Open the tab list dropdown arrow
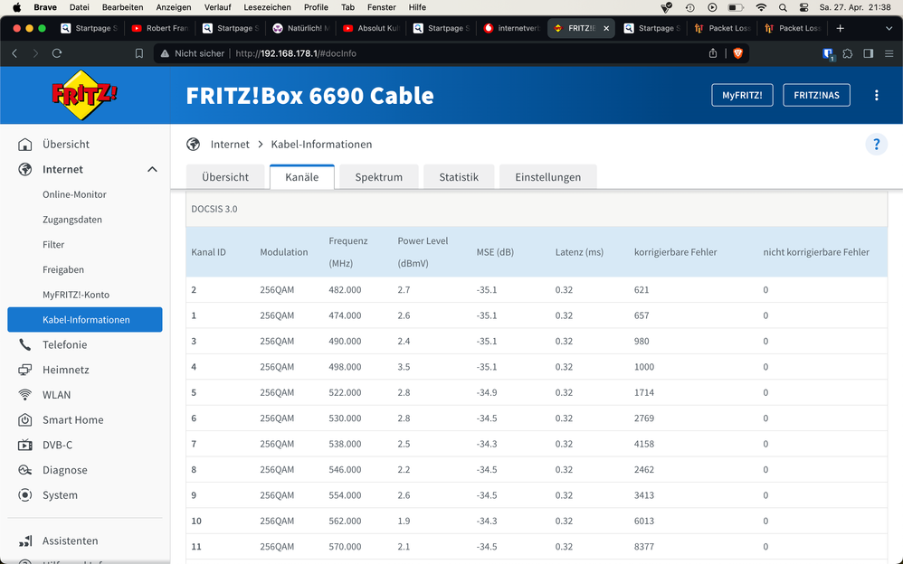903x564 pixels. pyautogui.click(x=889, y=28)
